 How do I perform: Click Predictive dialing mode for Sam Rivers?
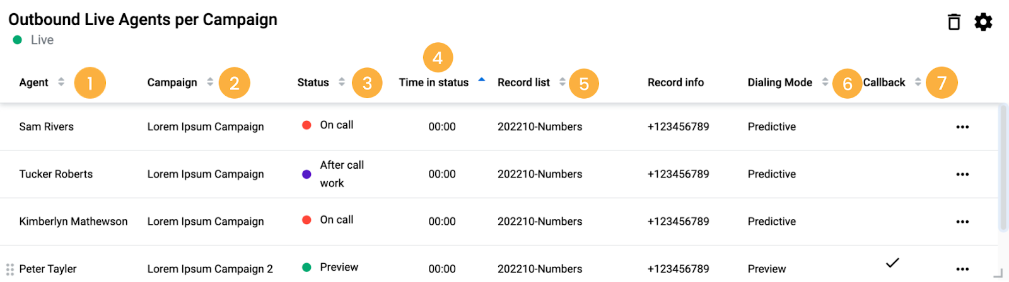[772, 127]
